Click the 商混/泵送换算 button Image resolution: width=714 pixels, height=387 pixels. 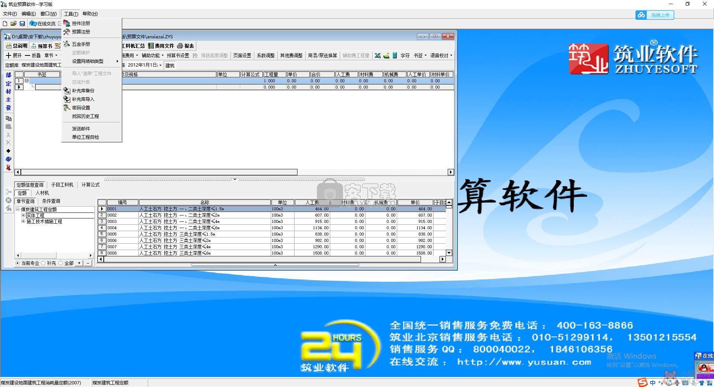[322, 55]
